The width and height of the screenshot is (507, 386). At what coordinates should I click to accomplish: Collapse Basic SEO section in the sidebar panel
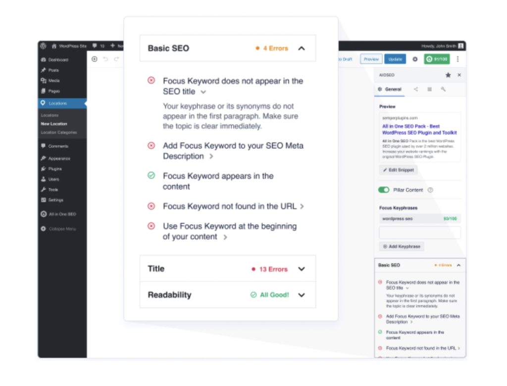coord(458,265)
